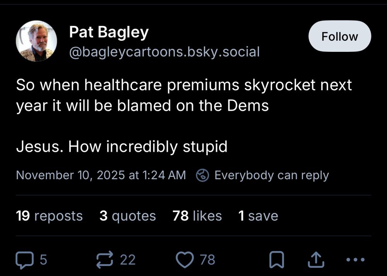Click the Pat Bagley display name
Image resolution: width=387 pixels, height=276 pixels.
[109, 32]
